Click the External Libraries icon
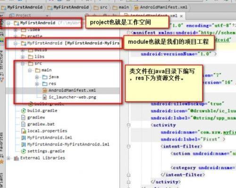Image resolution: width=236 pixels, height=188 pixels. [17, 158]
